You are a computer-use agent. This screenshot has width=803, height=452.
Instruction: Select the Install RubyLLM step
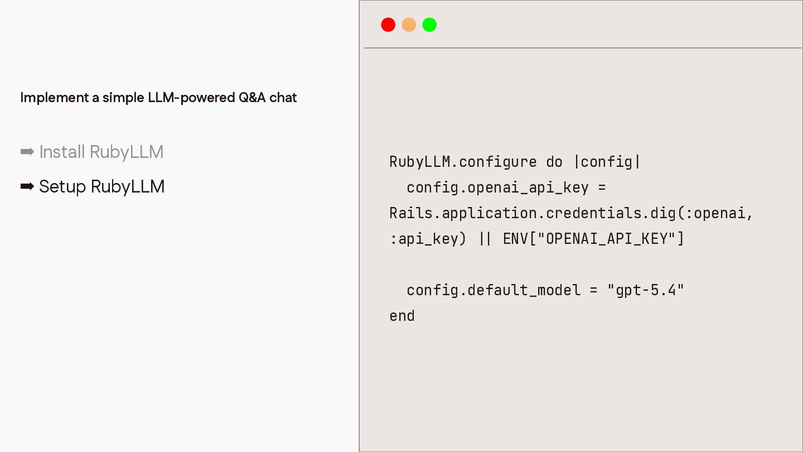click(92, 152)
